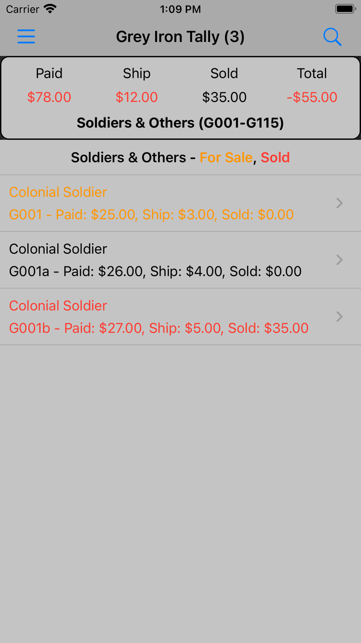Tap the Carrier status label
The image size is (361, 643).
pos(22,9)
